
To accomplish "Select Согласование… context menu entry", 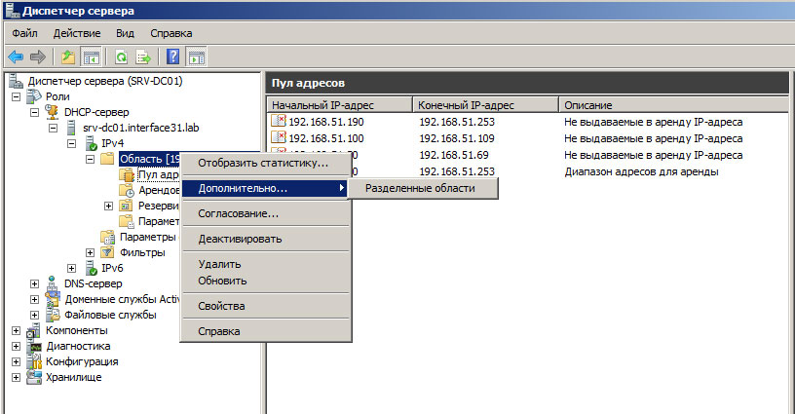I will 266,214.
